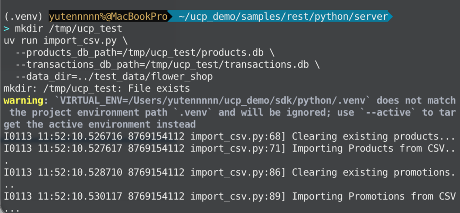Click the (.venv) virtual environment indicator

[24, 17]
